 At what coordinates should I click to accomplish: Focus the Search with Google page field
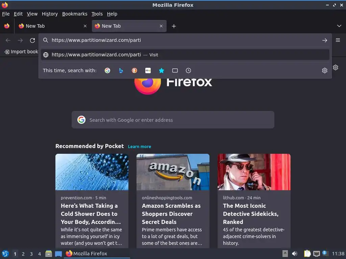tap(173, 120)
